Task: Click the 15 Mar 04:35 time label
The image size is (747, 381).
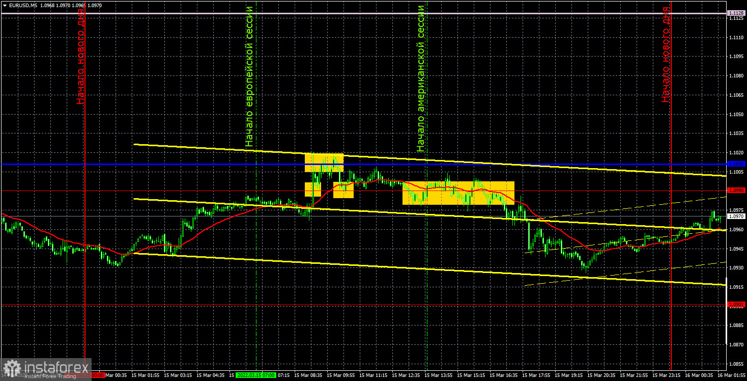Action: click(211, 375)
